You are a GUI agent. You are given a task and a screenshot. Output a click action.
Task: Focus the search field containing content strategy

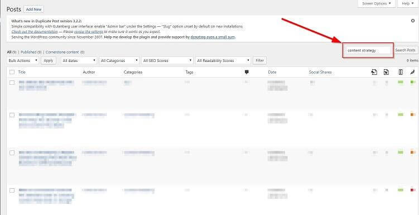(x=368, y=50)
